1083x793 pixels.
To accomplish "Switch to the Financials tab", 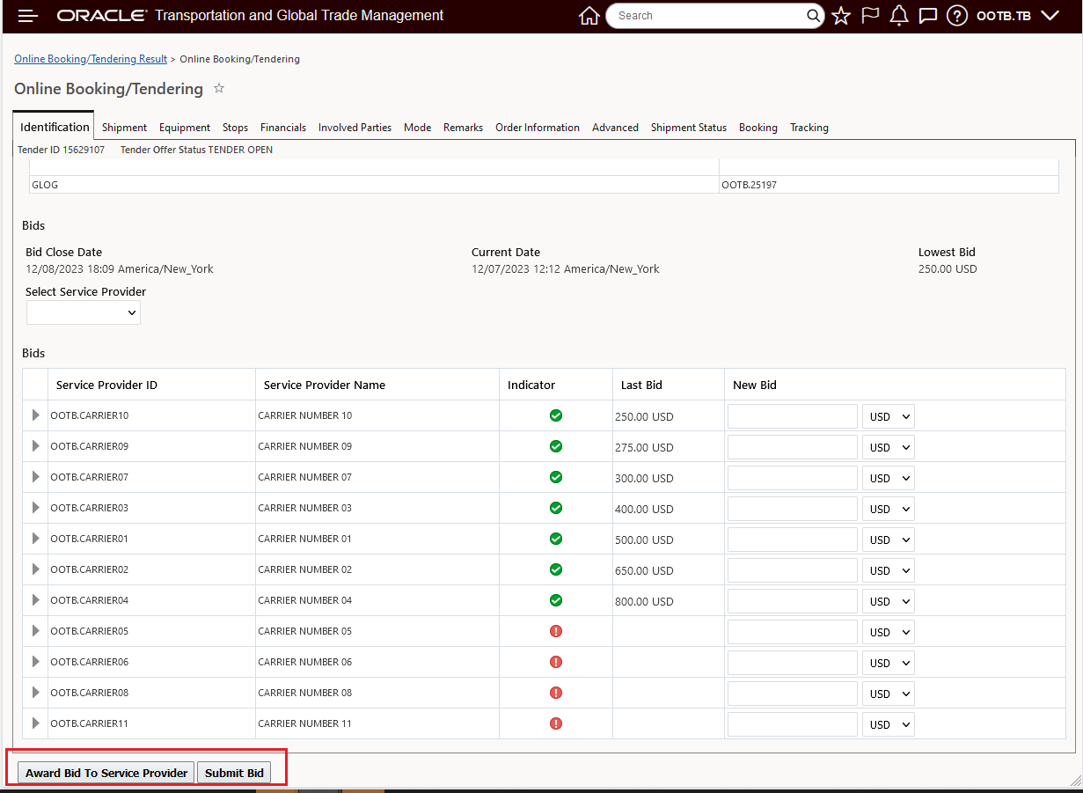I will [x=283, y=128].
